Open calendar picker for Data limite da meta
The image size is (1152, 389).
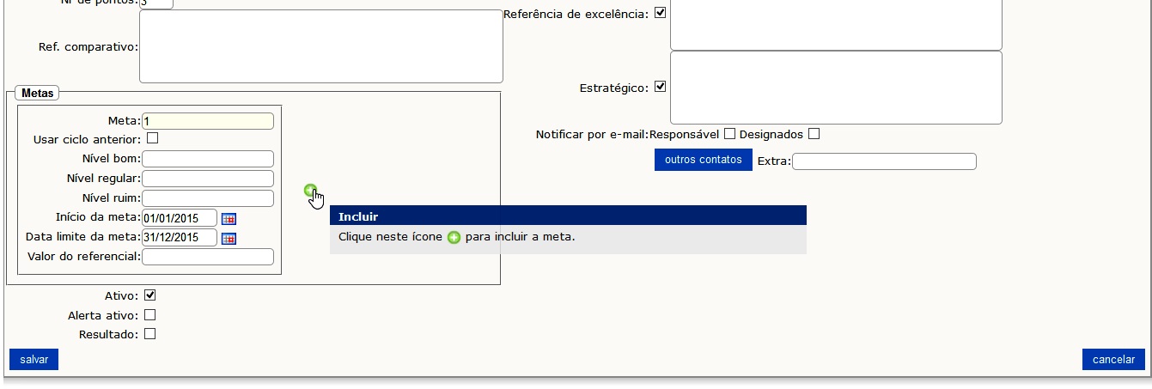pos(229,238)
